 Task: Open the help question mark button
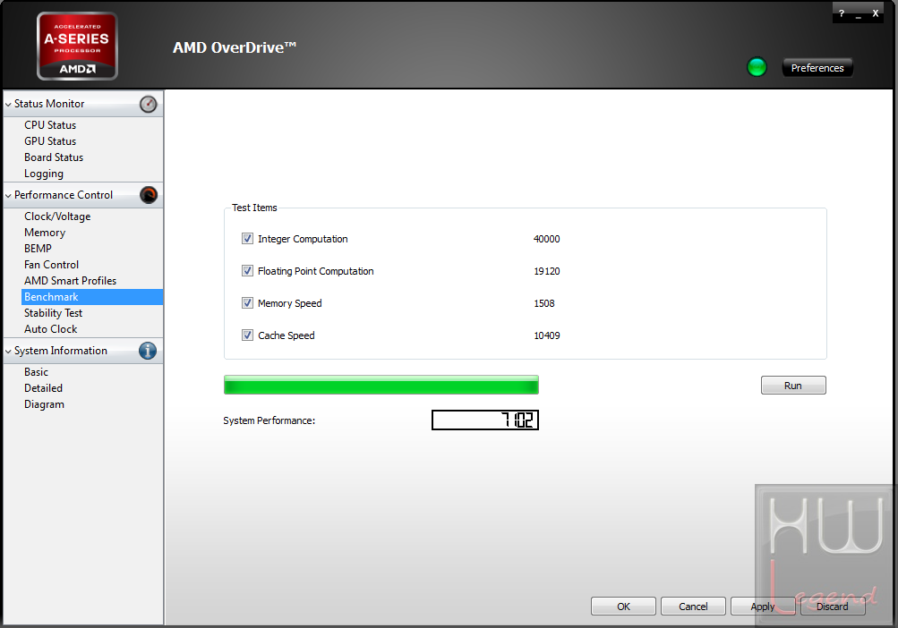(x=842, y=13)
